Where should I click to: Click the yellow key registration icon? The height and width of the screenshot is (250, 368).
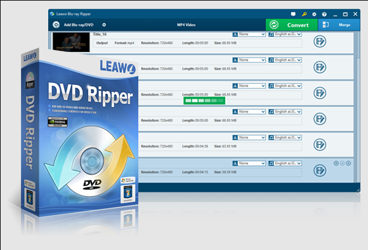pyautogui.click(x=304, y=14)
